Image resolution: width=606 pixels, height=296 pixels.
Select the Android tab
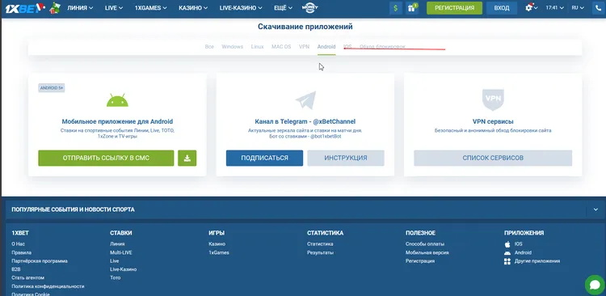326,47
